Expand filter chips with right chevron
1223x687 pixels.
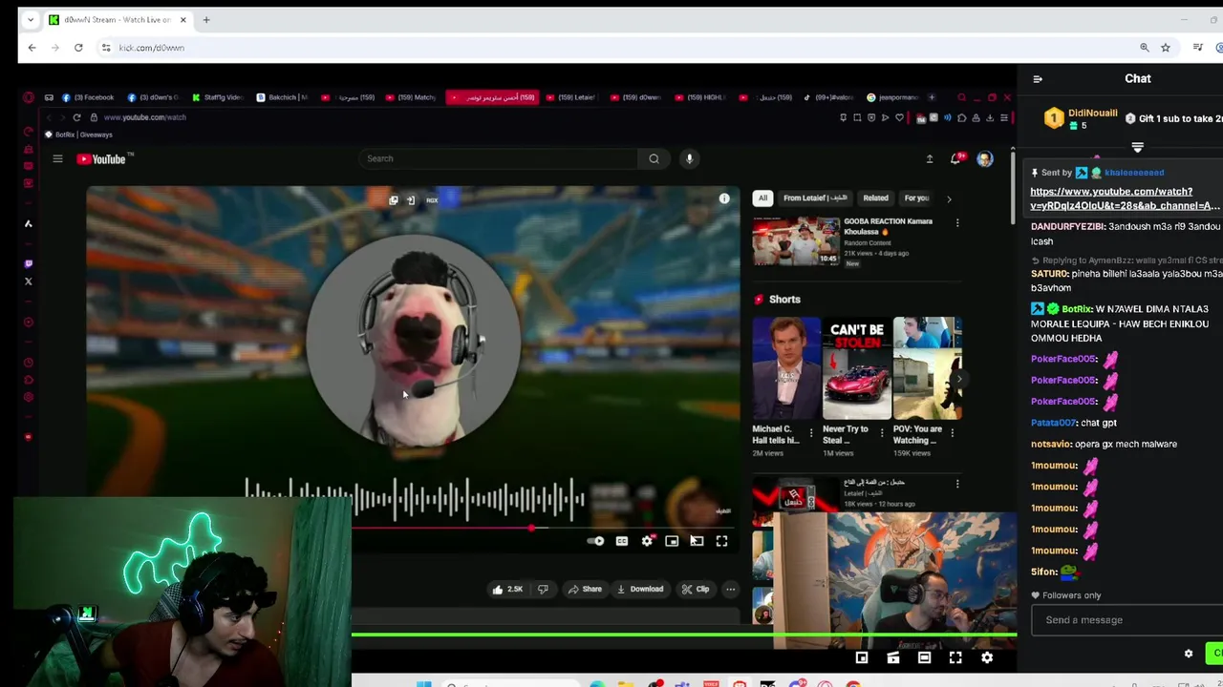tap(949, 198)
